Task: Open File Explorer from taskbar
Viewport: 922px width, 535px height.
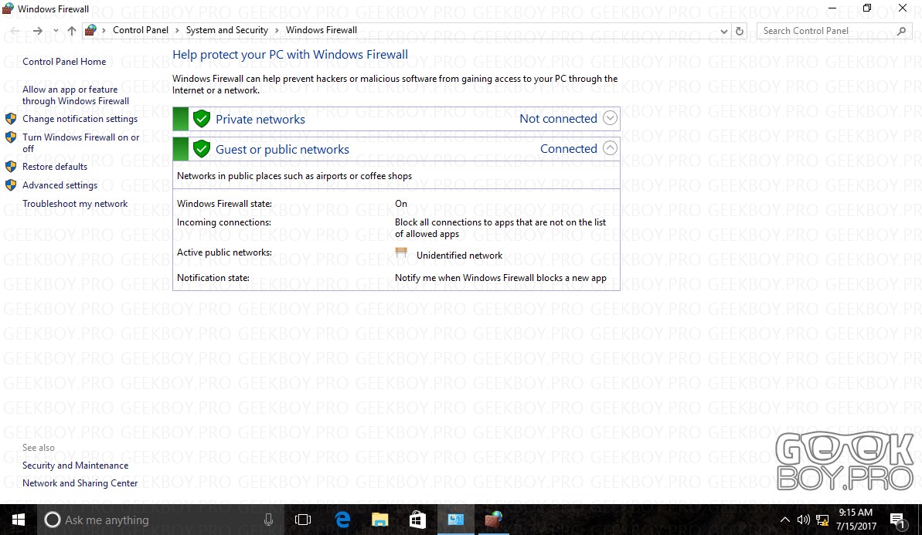Action: pyautogui.click(x=380, y=520)
